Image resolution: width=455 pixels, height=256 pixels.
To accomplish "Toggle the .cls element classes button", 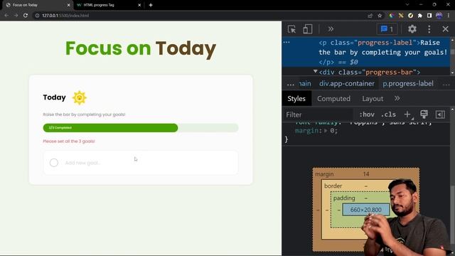I will pyautogui.click(x=388, y=114).
